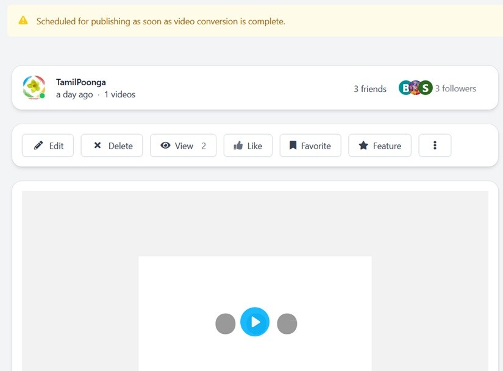The image size is (503, 371).
Task: Click the teal 'B' follower avatar
Action: coord(405,88)
